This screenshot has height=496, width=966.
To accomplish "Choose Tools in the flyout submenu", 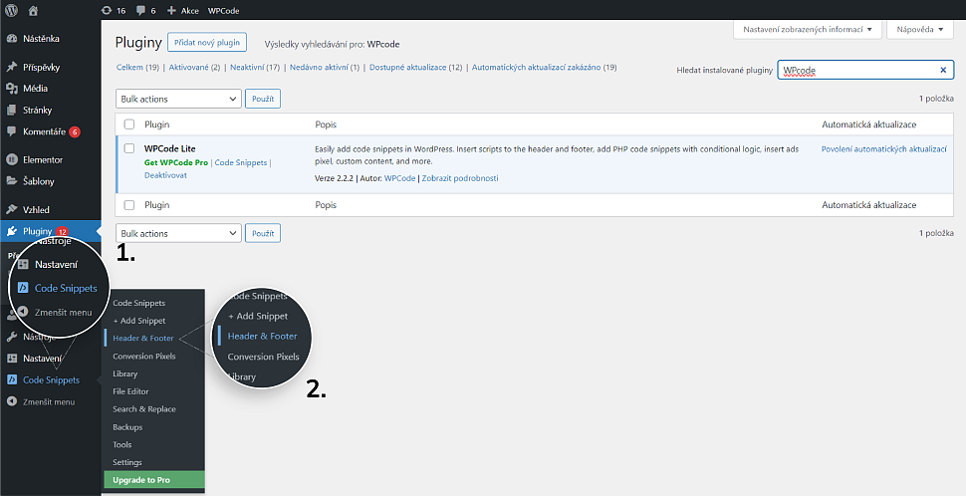I will [x=121, y=444].
